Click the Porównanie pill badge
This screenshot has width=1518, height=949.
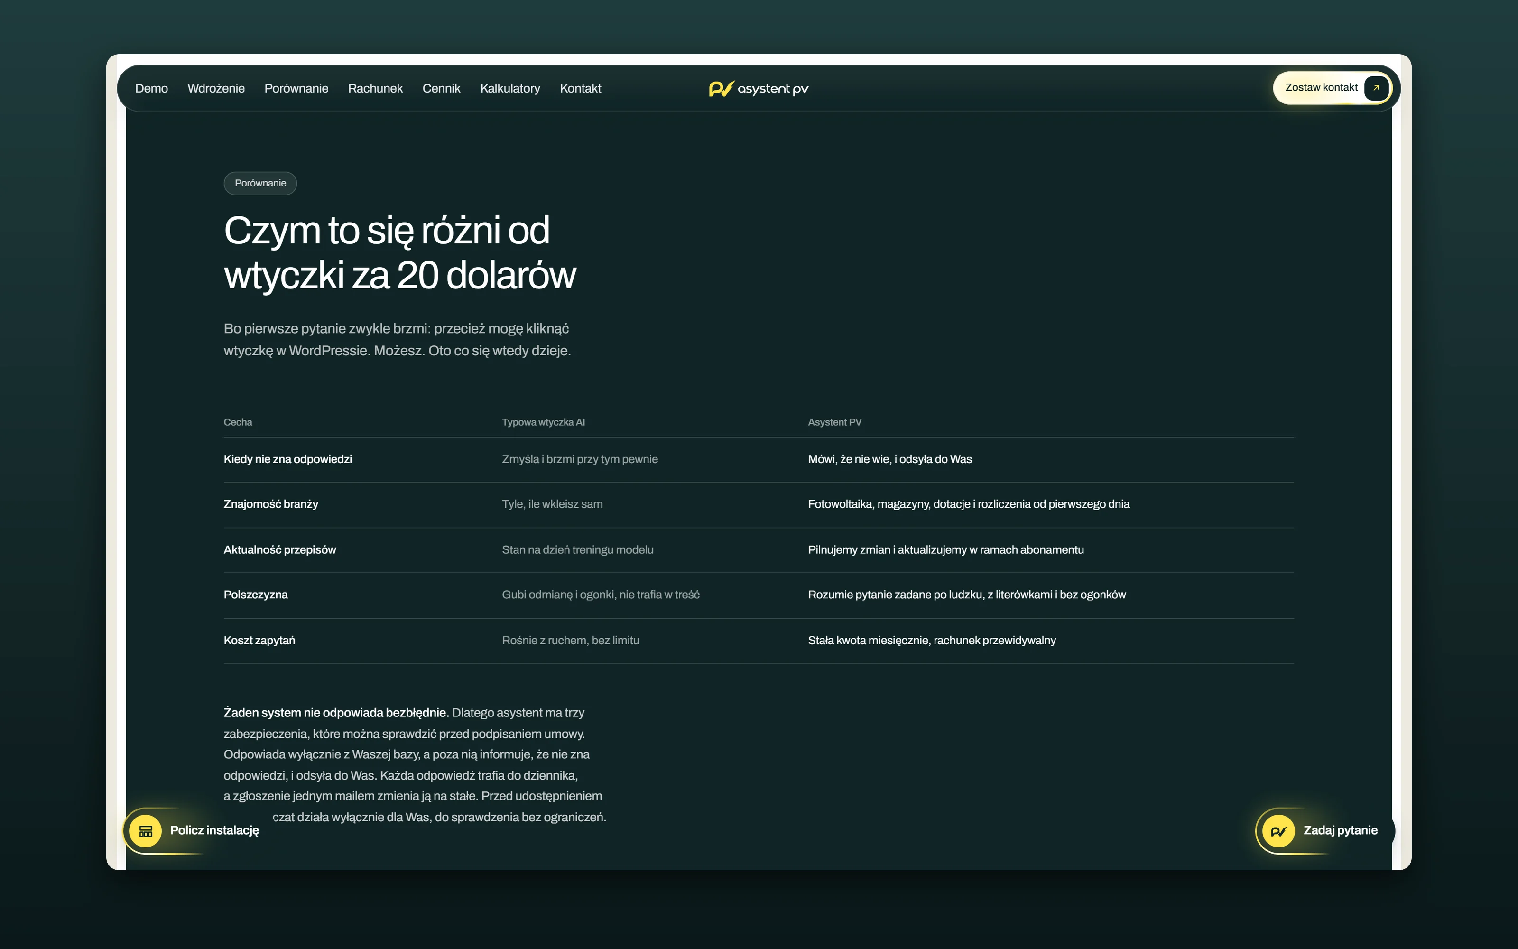(260, 183)
